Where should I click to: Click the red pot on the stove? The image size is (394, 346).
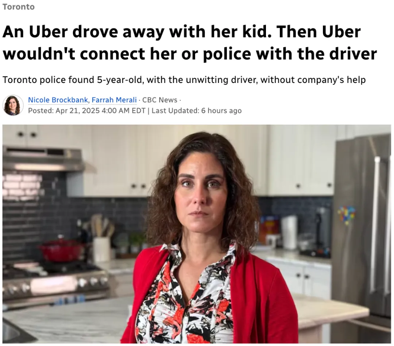coord(61,250)
